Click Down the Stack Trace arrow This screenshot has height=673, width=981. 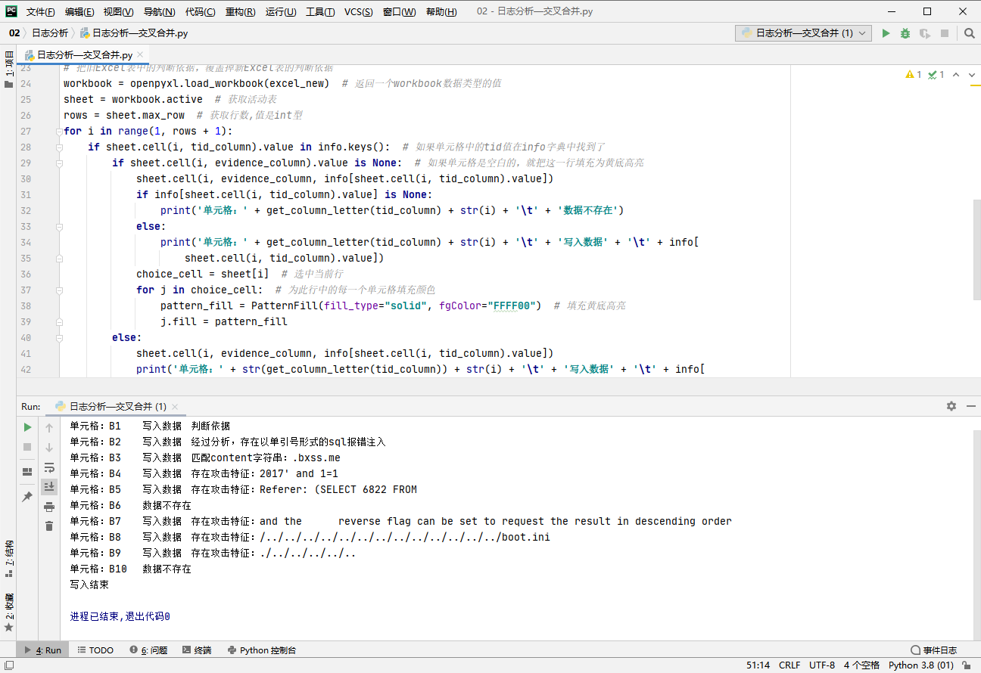point(49,447)
